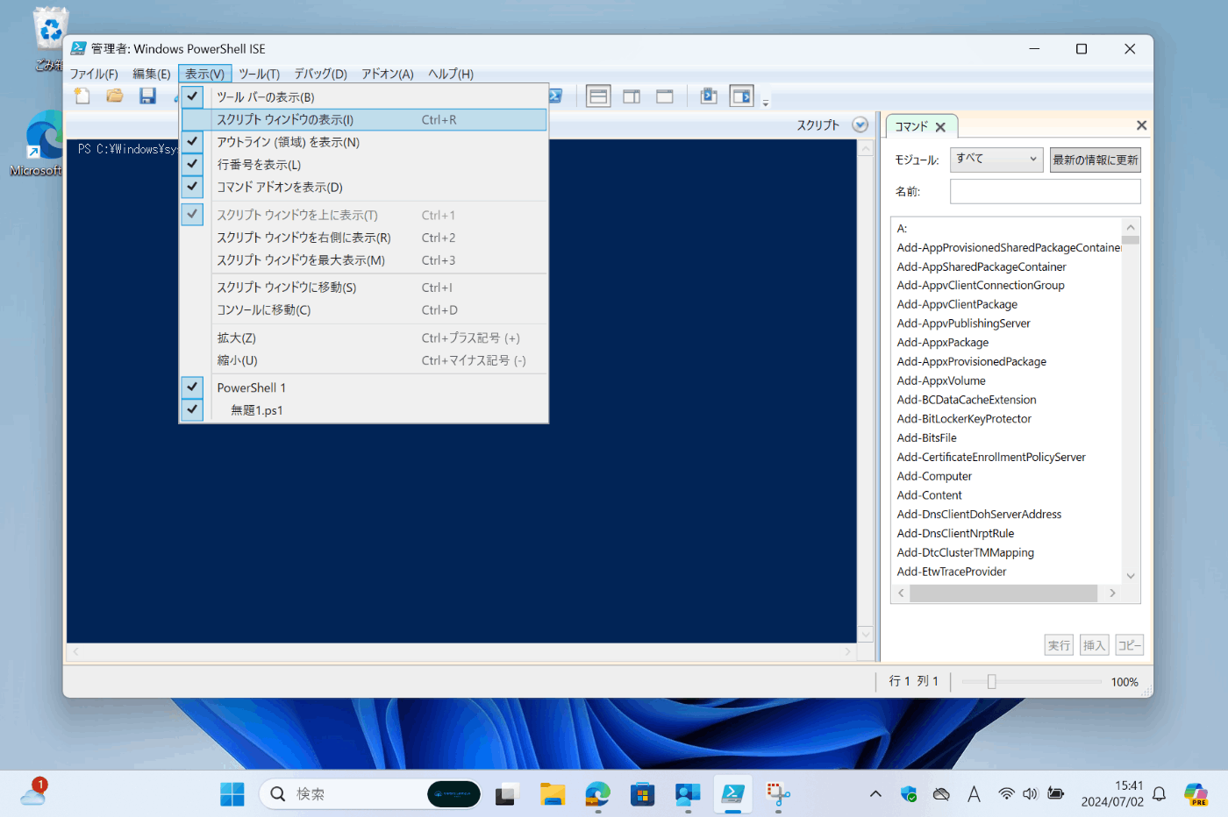
Task: Save the script via the Save icon
Action: tap(146, 96)
